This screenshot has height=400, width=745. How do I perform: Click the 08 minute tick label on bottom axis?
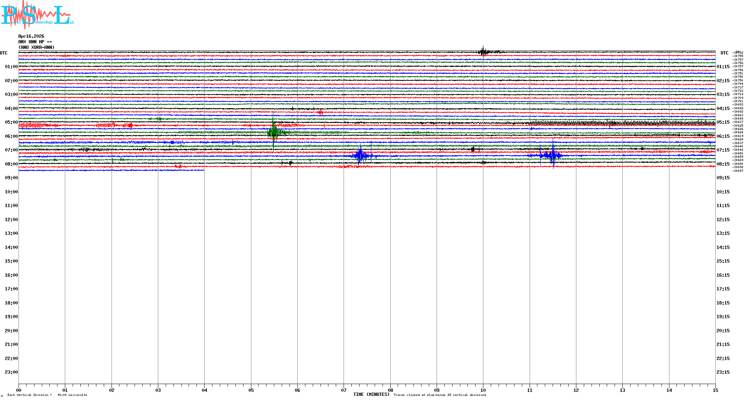point(390,390)
